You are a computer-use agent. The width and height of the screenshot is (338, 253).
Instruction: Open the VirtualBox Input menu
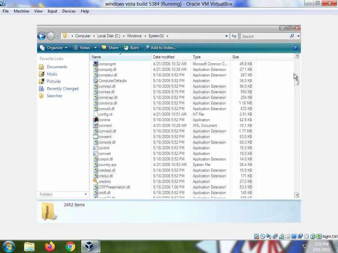[52, 11]
